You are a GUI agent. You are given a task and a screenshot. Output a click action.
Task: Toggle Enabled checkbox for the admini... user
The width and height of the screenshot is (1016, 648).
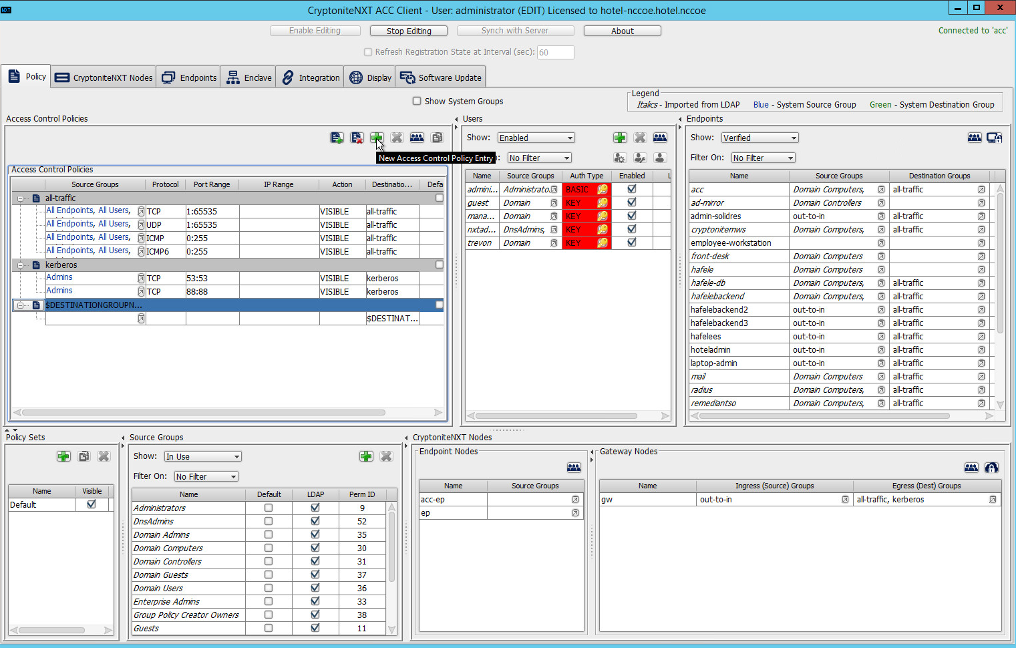pyautogui.click(x=632, y=189)
